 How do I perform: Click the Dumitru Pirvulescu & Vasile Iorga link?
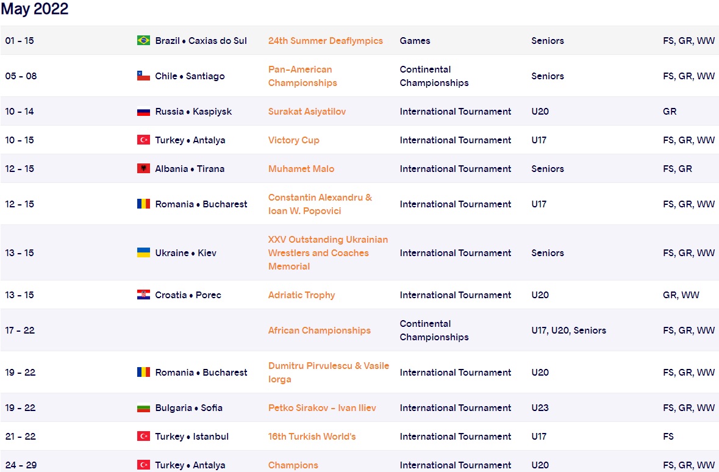[x=328, y=373]
